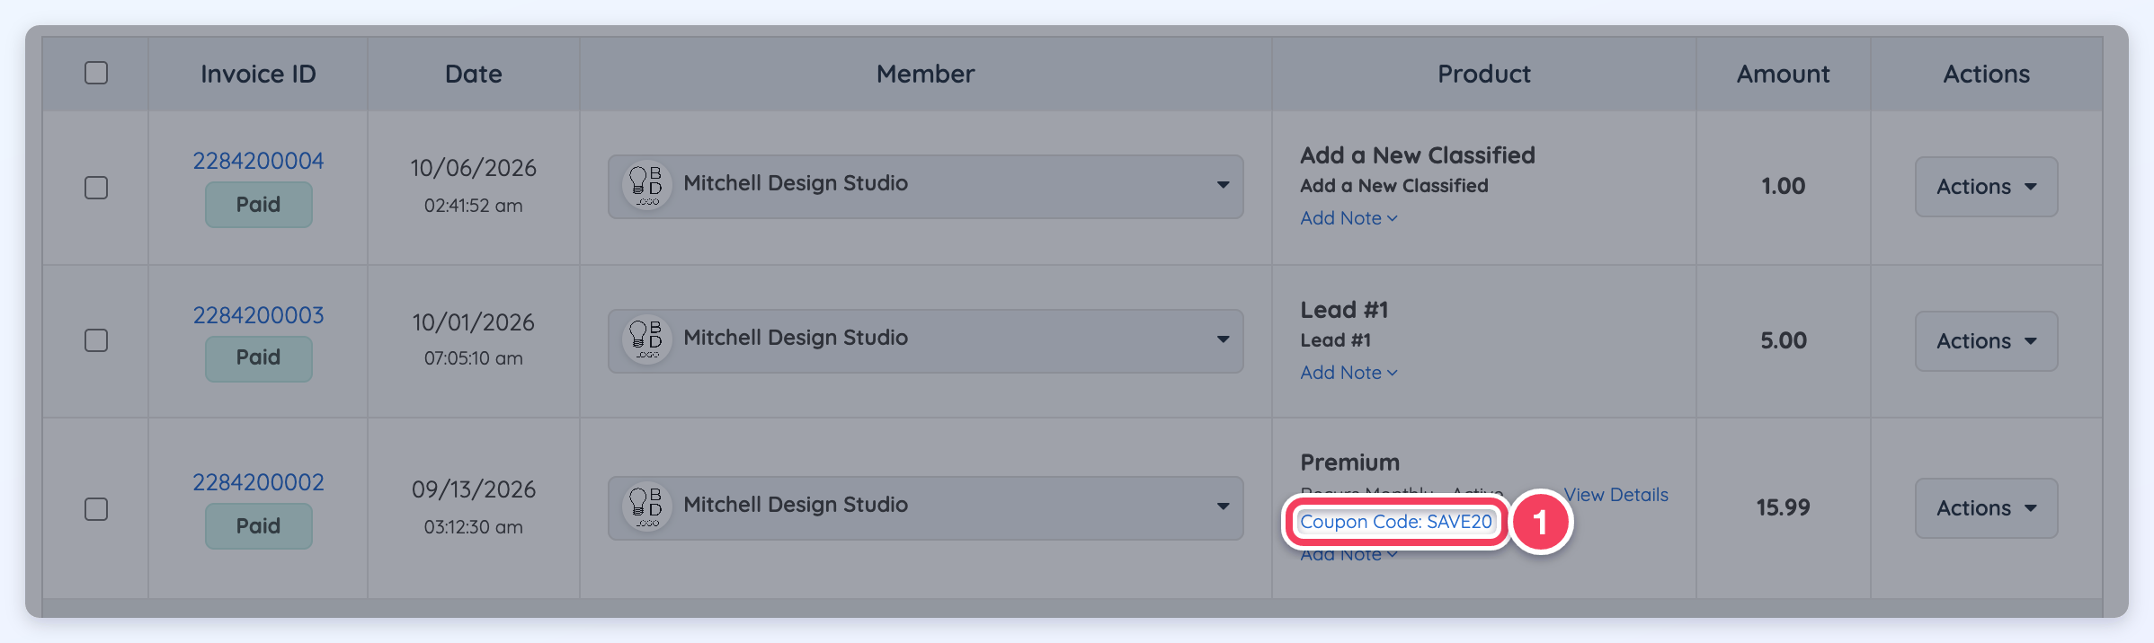Screen dimensions: 2154x643
Task: Open Actions menu for the 5.00 invoice
Action: (x=1986, y=341)
